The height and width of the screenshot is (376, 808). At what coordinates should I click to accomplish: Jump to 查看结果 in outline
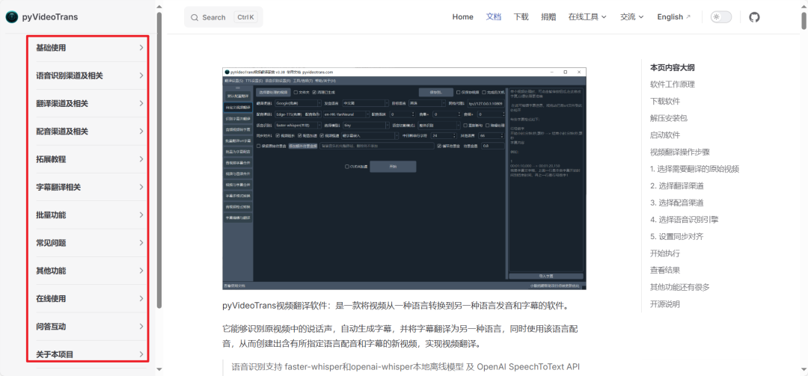665,271
